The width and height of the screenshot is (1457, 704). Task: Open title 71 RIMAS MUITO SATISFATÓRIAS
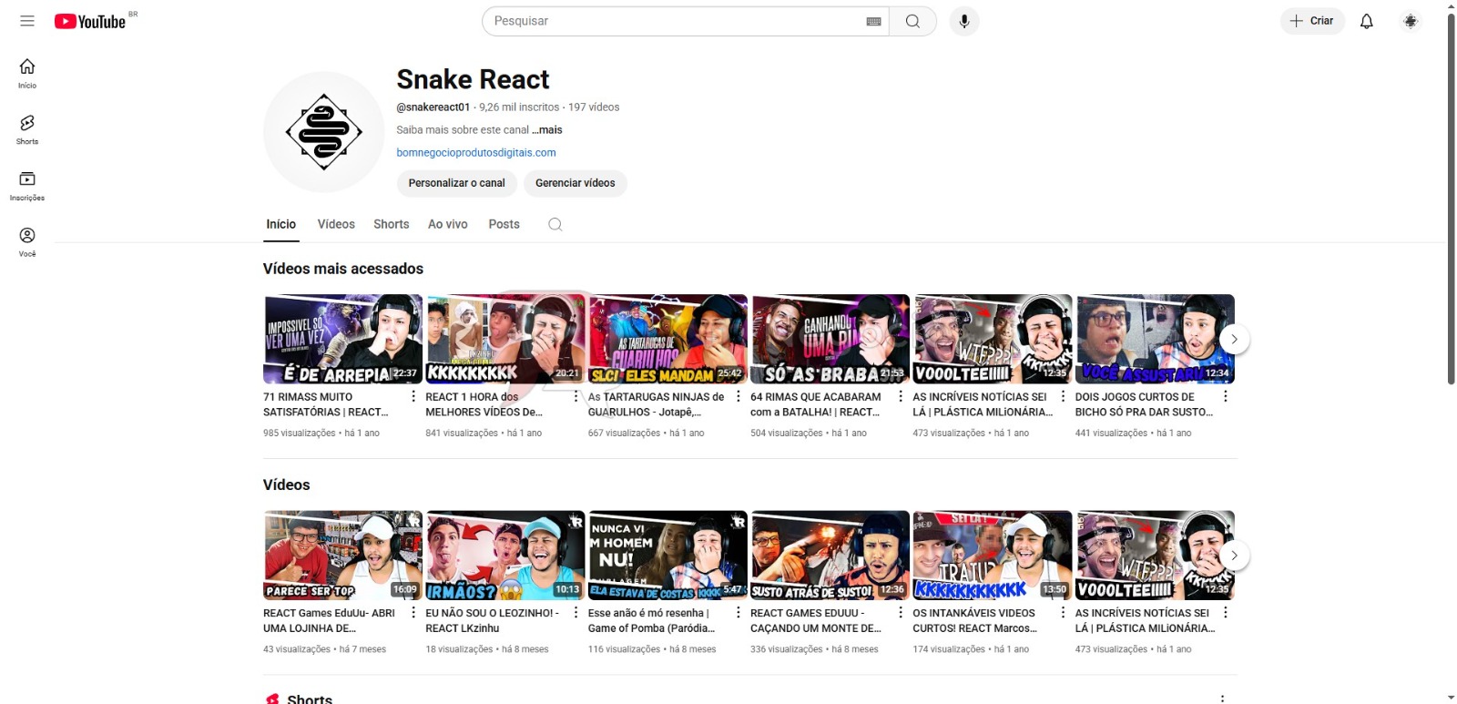tap(327, 404)
